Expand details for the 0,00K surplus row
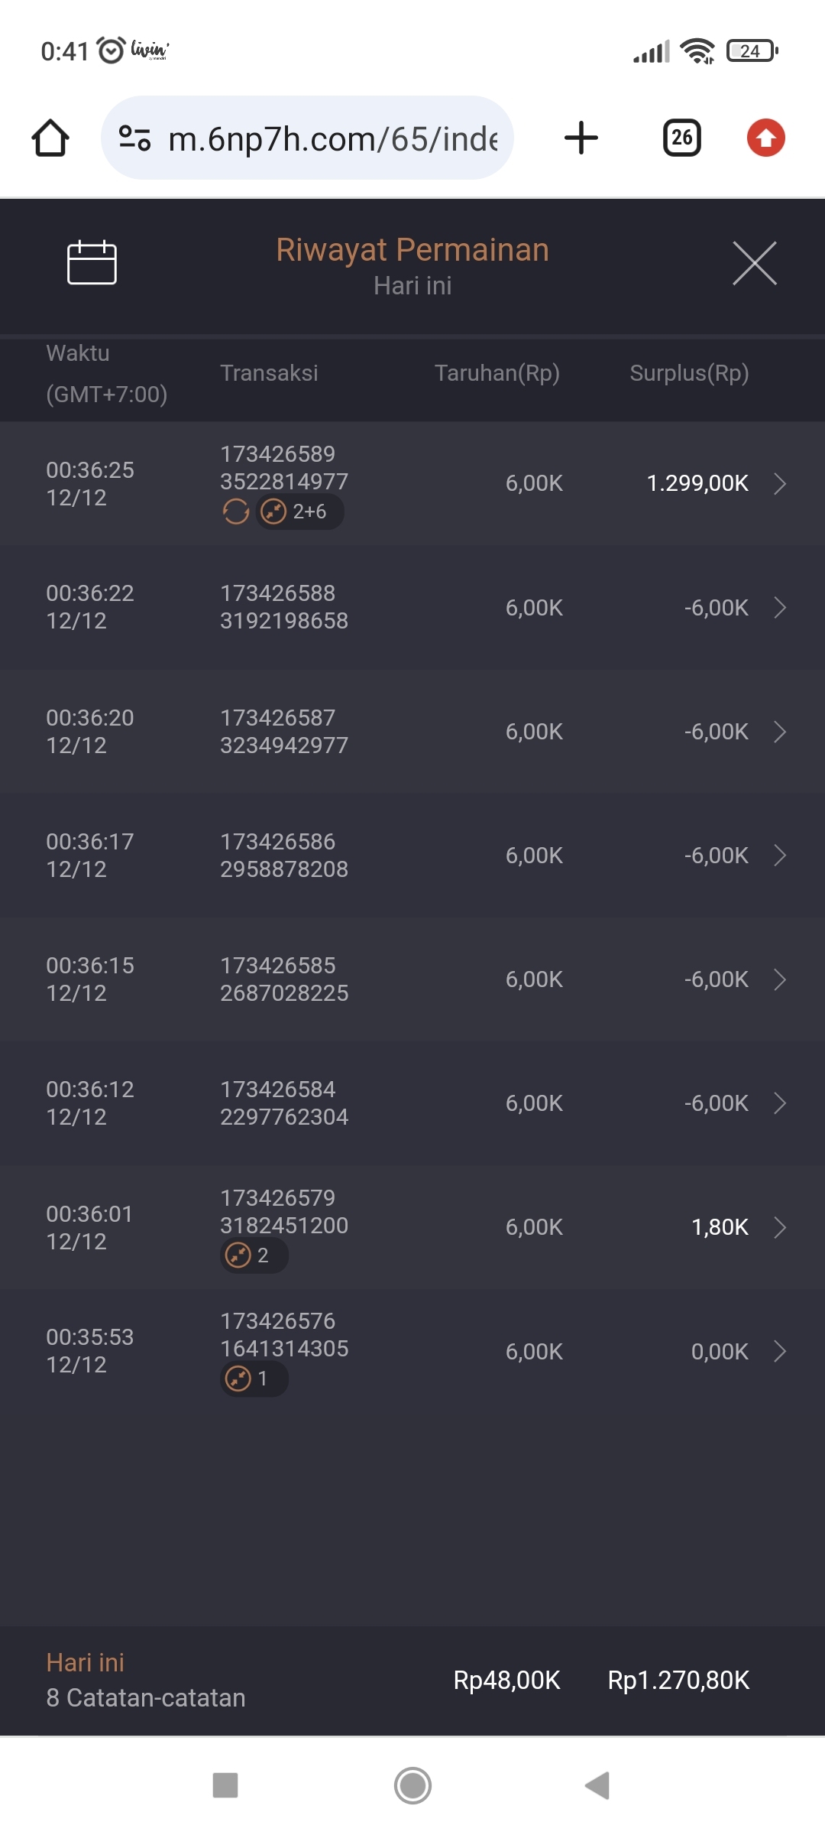Image resolution: width=825 pixels, height=1835 pixels. (x=779, y=1352)
